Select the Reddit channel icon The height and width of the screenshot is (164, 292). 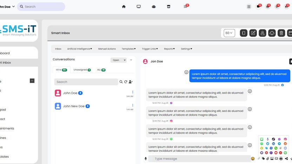click(x=285, y=144)
